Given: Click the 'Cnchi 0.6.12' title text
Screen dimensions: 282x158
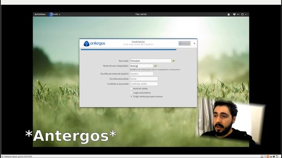Looking at the screenshot, I should click(138, 42).
